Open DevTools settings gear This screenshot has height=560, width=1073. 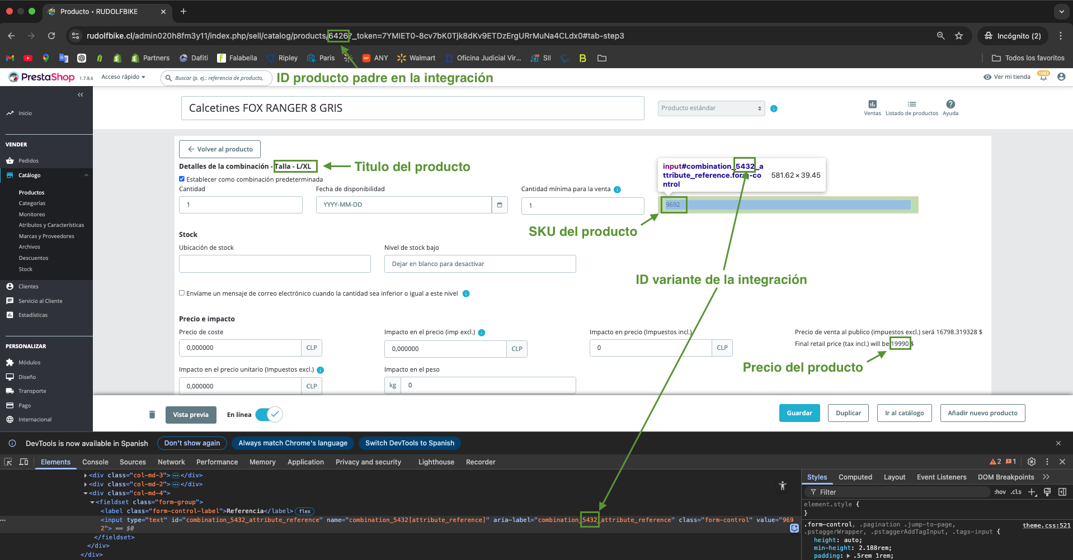pos(1032,462)
